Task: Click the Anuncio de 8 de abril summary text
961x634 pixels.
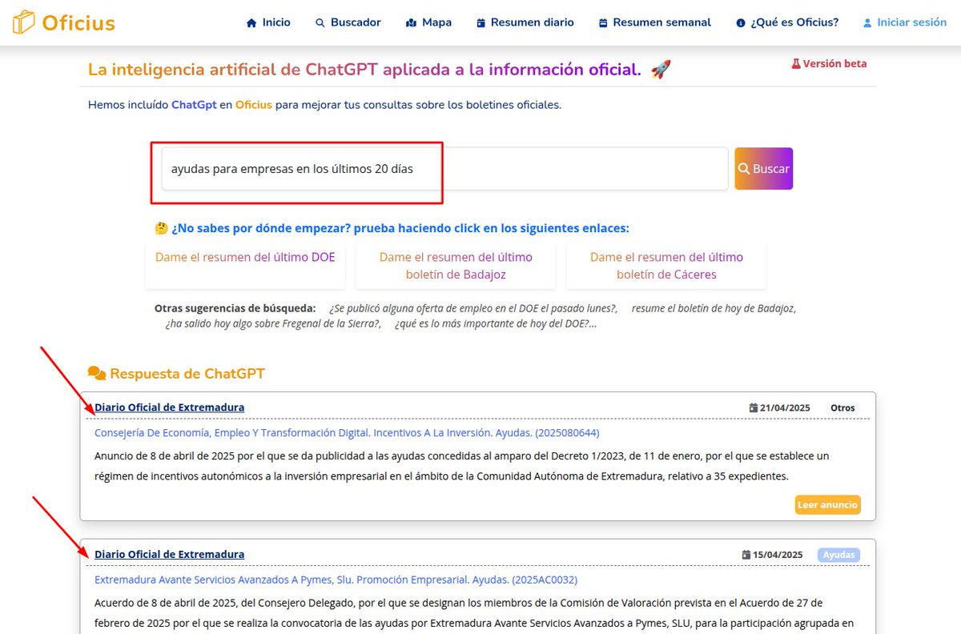Action: (x=461, y=466)
